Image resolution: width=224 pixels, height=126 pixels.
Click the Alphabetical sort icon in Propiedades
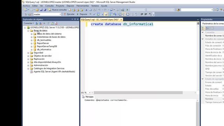click(x=207, y=28)
